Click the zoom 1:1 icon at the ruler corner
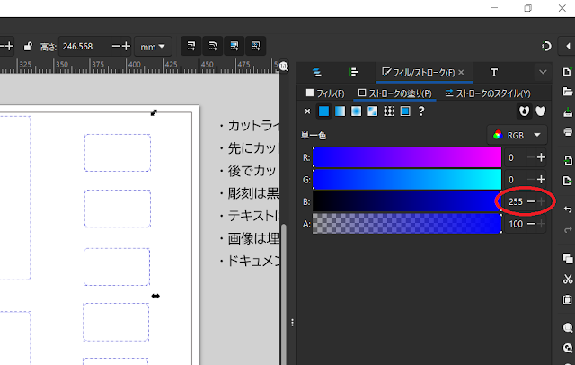The width and height of the screenshot is (575, 365). point(284,67)
